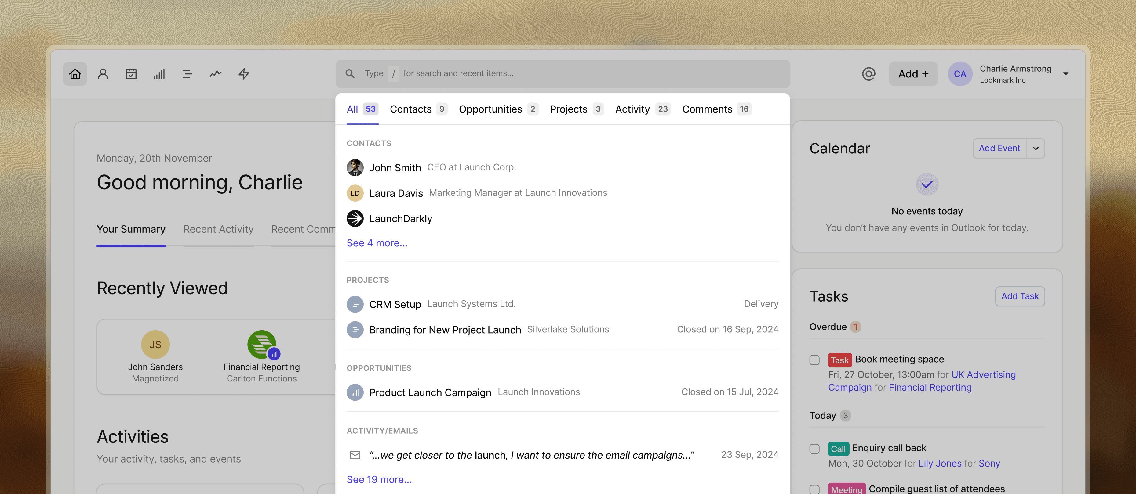Select the calendar-check icon in the sidebar
The height and width of the screenshot is (494, 1136).
click(x=131, y=73)
